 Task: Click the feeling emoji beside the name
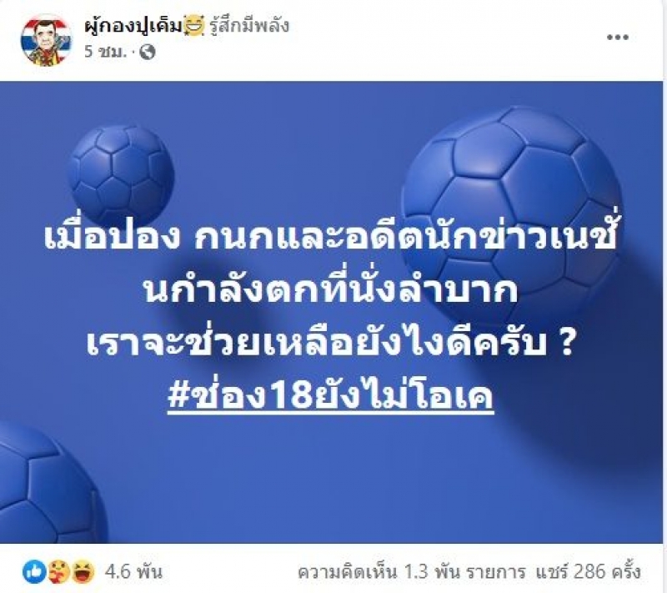(x=194, y=26)
